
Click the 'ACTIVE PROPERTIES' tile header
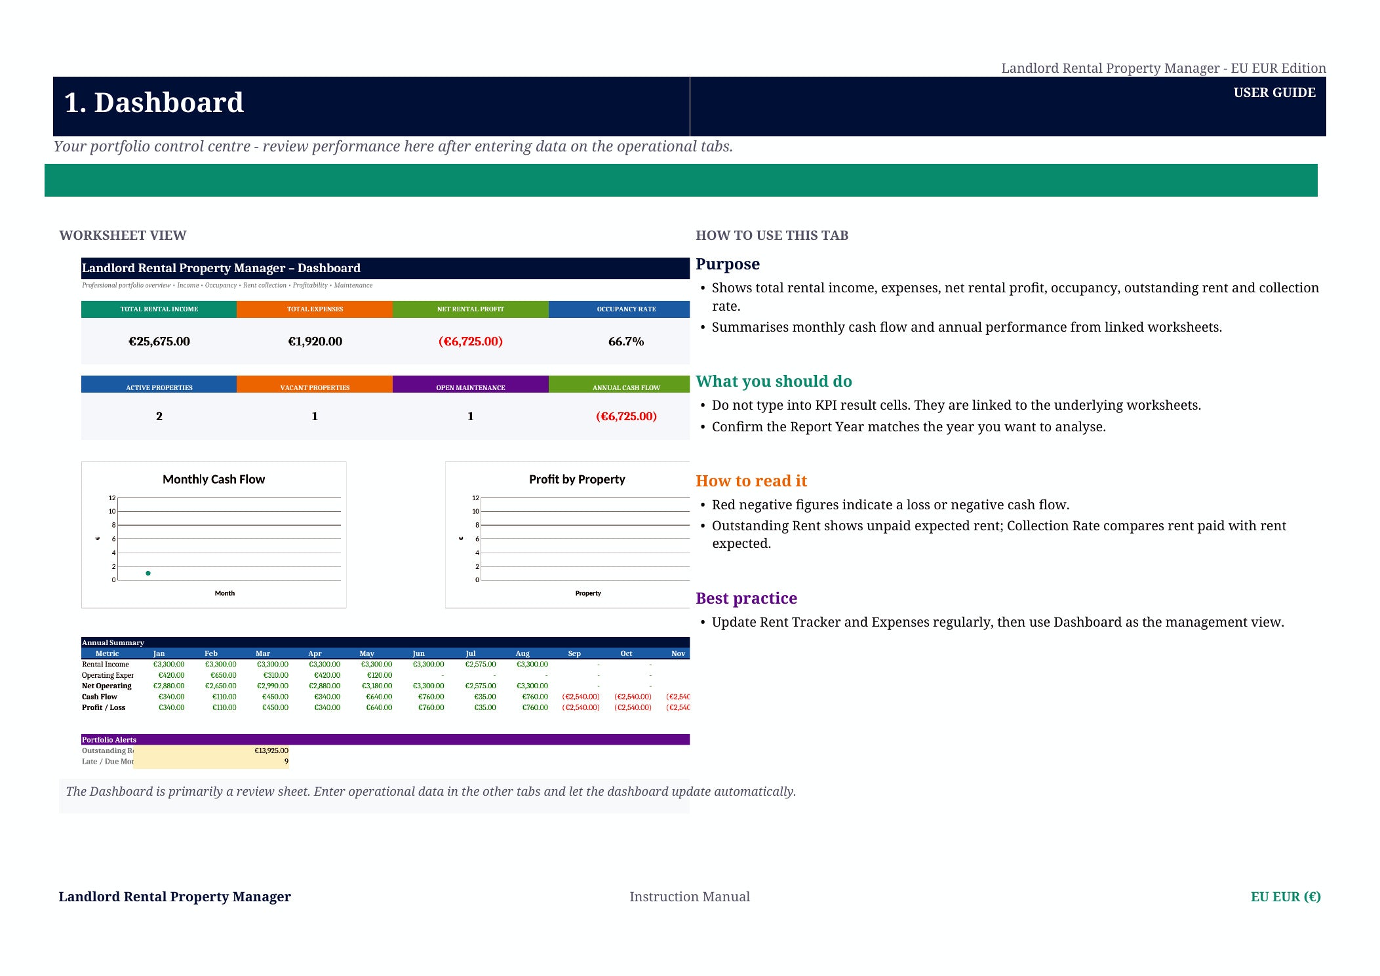tap(159, 385)
